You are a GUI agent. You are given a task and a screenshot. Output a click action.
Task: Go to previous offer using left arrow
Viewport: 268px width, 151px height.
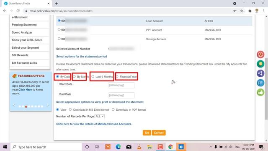pos(14,105)
